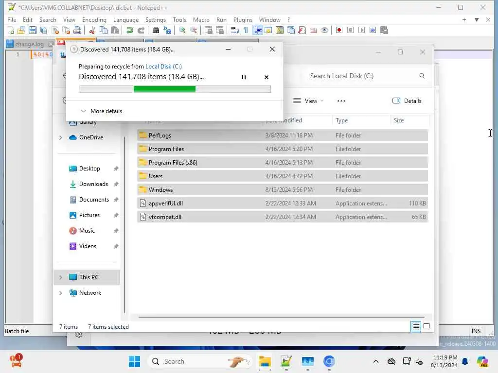This screenshot has height=373, width=498.
Task: Toggle the Monitoring eye icon
Action: click(324, 30)
